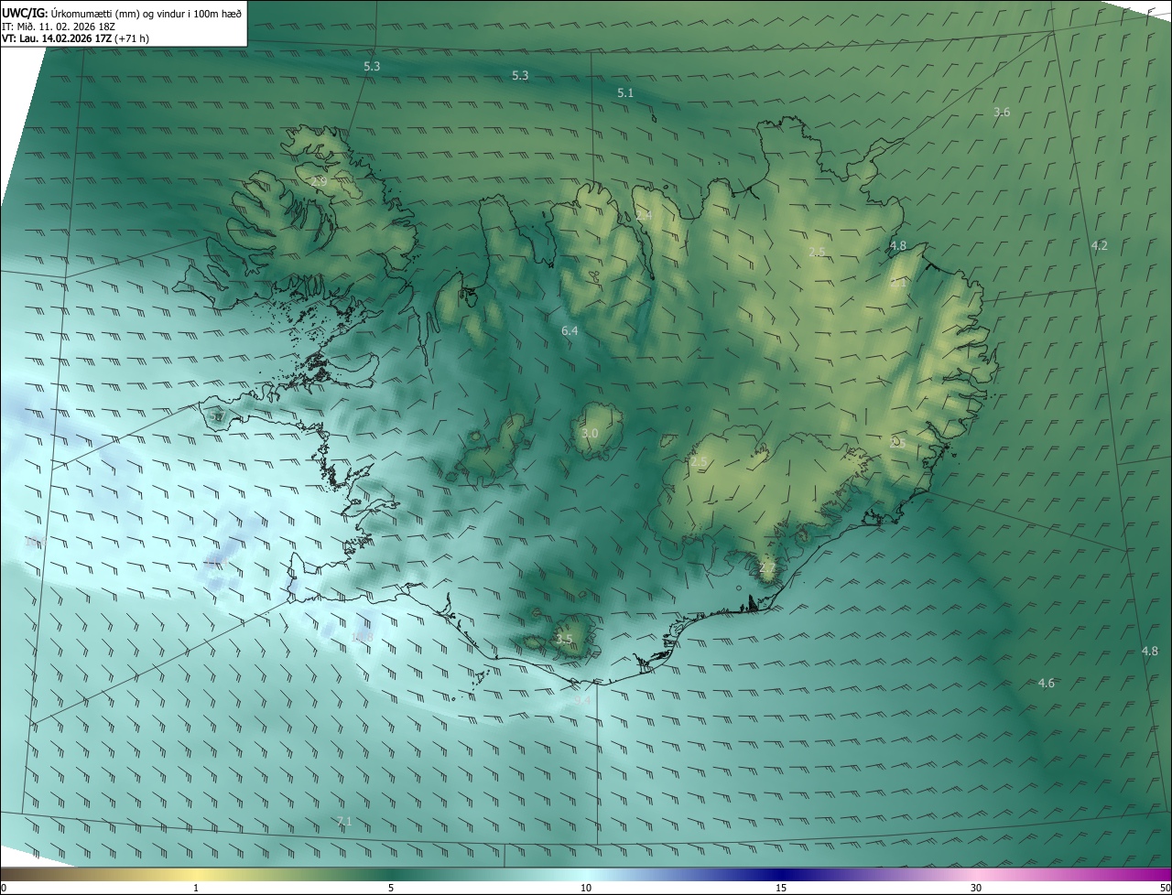1172x895 pixels.
Task: Click the 7.1 value on the map
Action: [344, 821]
